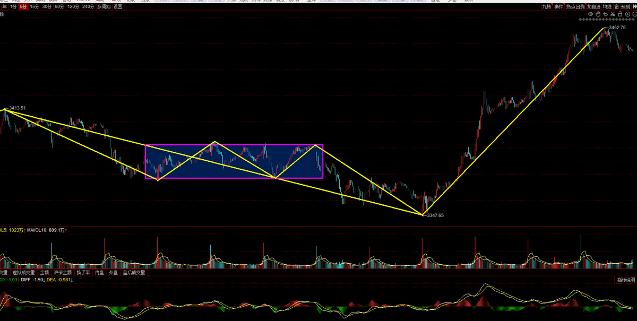Open the 设置 settings button

click(x=118, y=7)
